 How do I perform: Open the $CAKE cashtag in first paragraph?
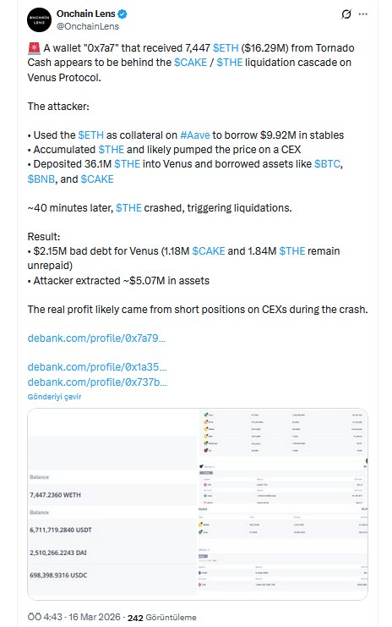point(190,63)
